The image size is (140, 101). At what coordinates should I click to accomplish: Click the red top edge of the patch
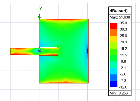64,20
